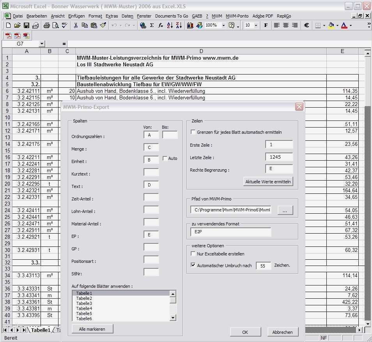Screen dimensions: 372x342
Task: Click the Fill Color paint bucket swatch
Action: (331, 25)
